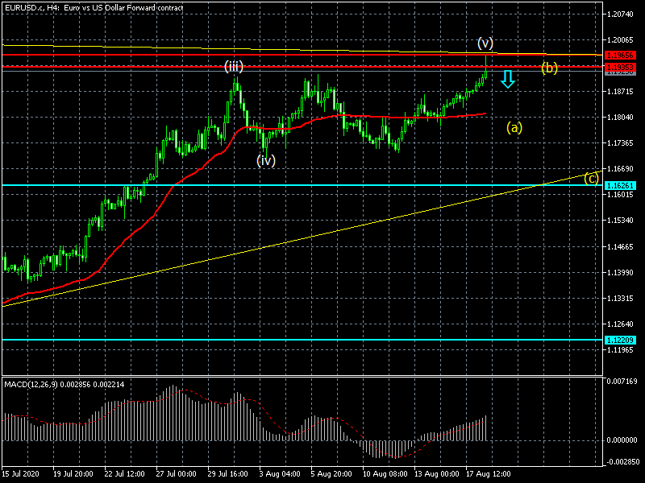Select the white (iii) wave label
Viewport: 645px width, 483px height.
click(234, 67)
